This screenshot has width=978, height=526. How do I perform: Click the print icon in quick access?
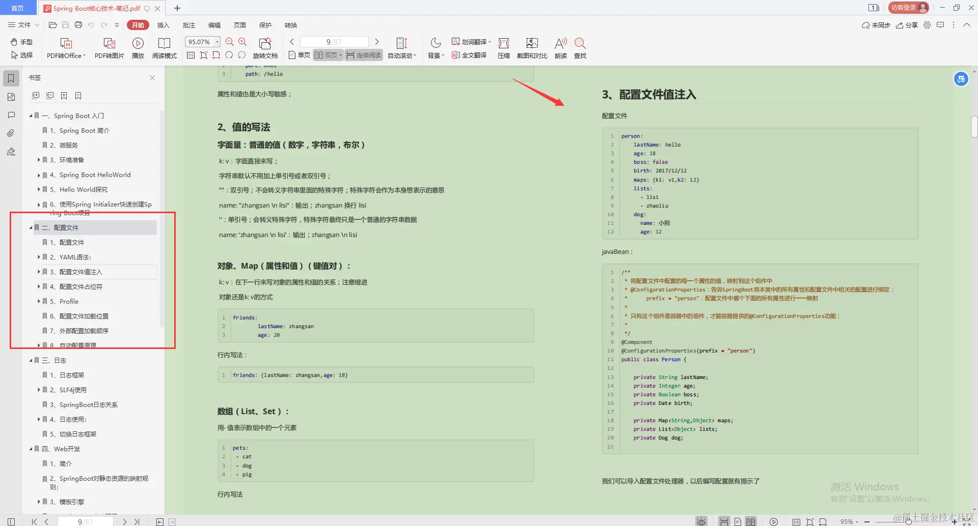(x=78, y=25)
